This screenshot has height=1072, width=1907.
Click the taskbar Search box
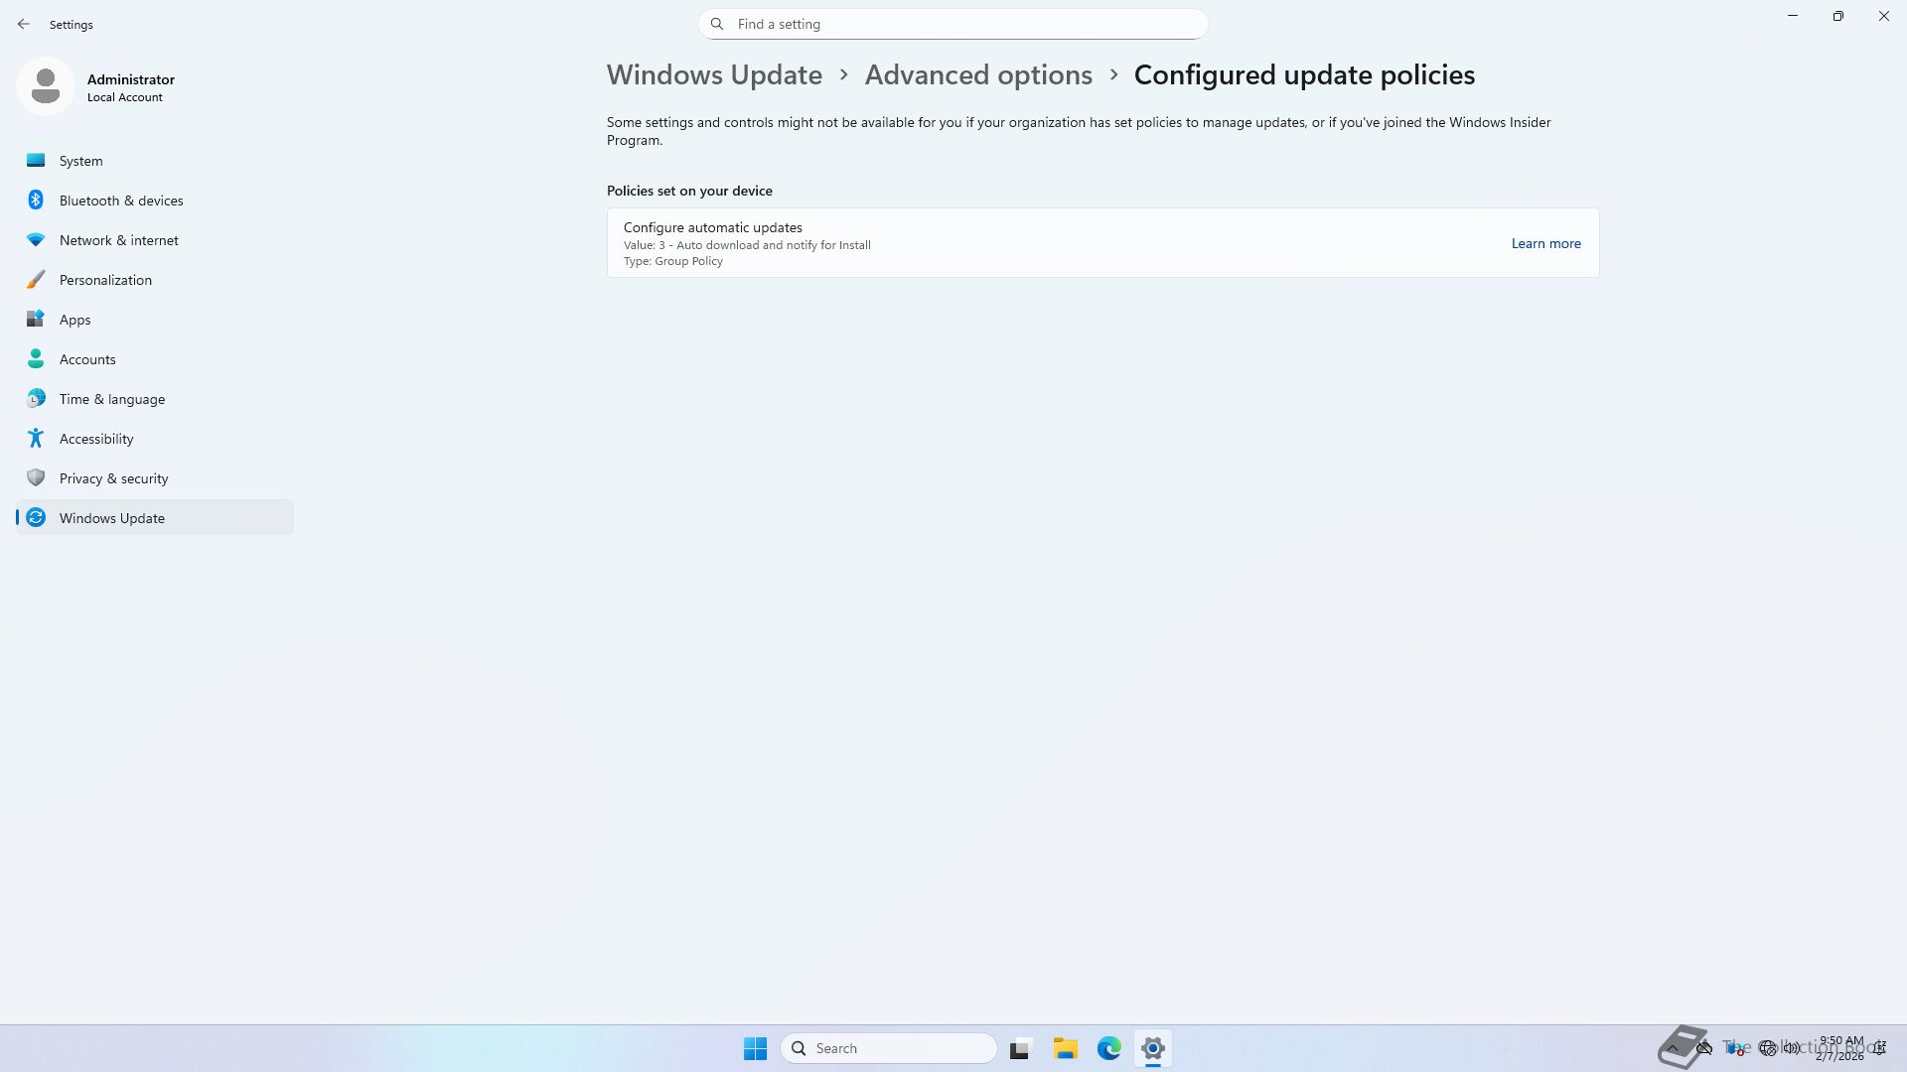click(889, 1048)
